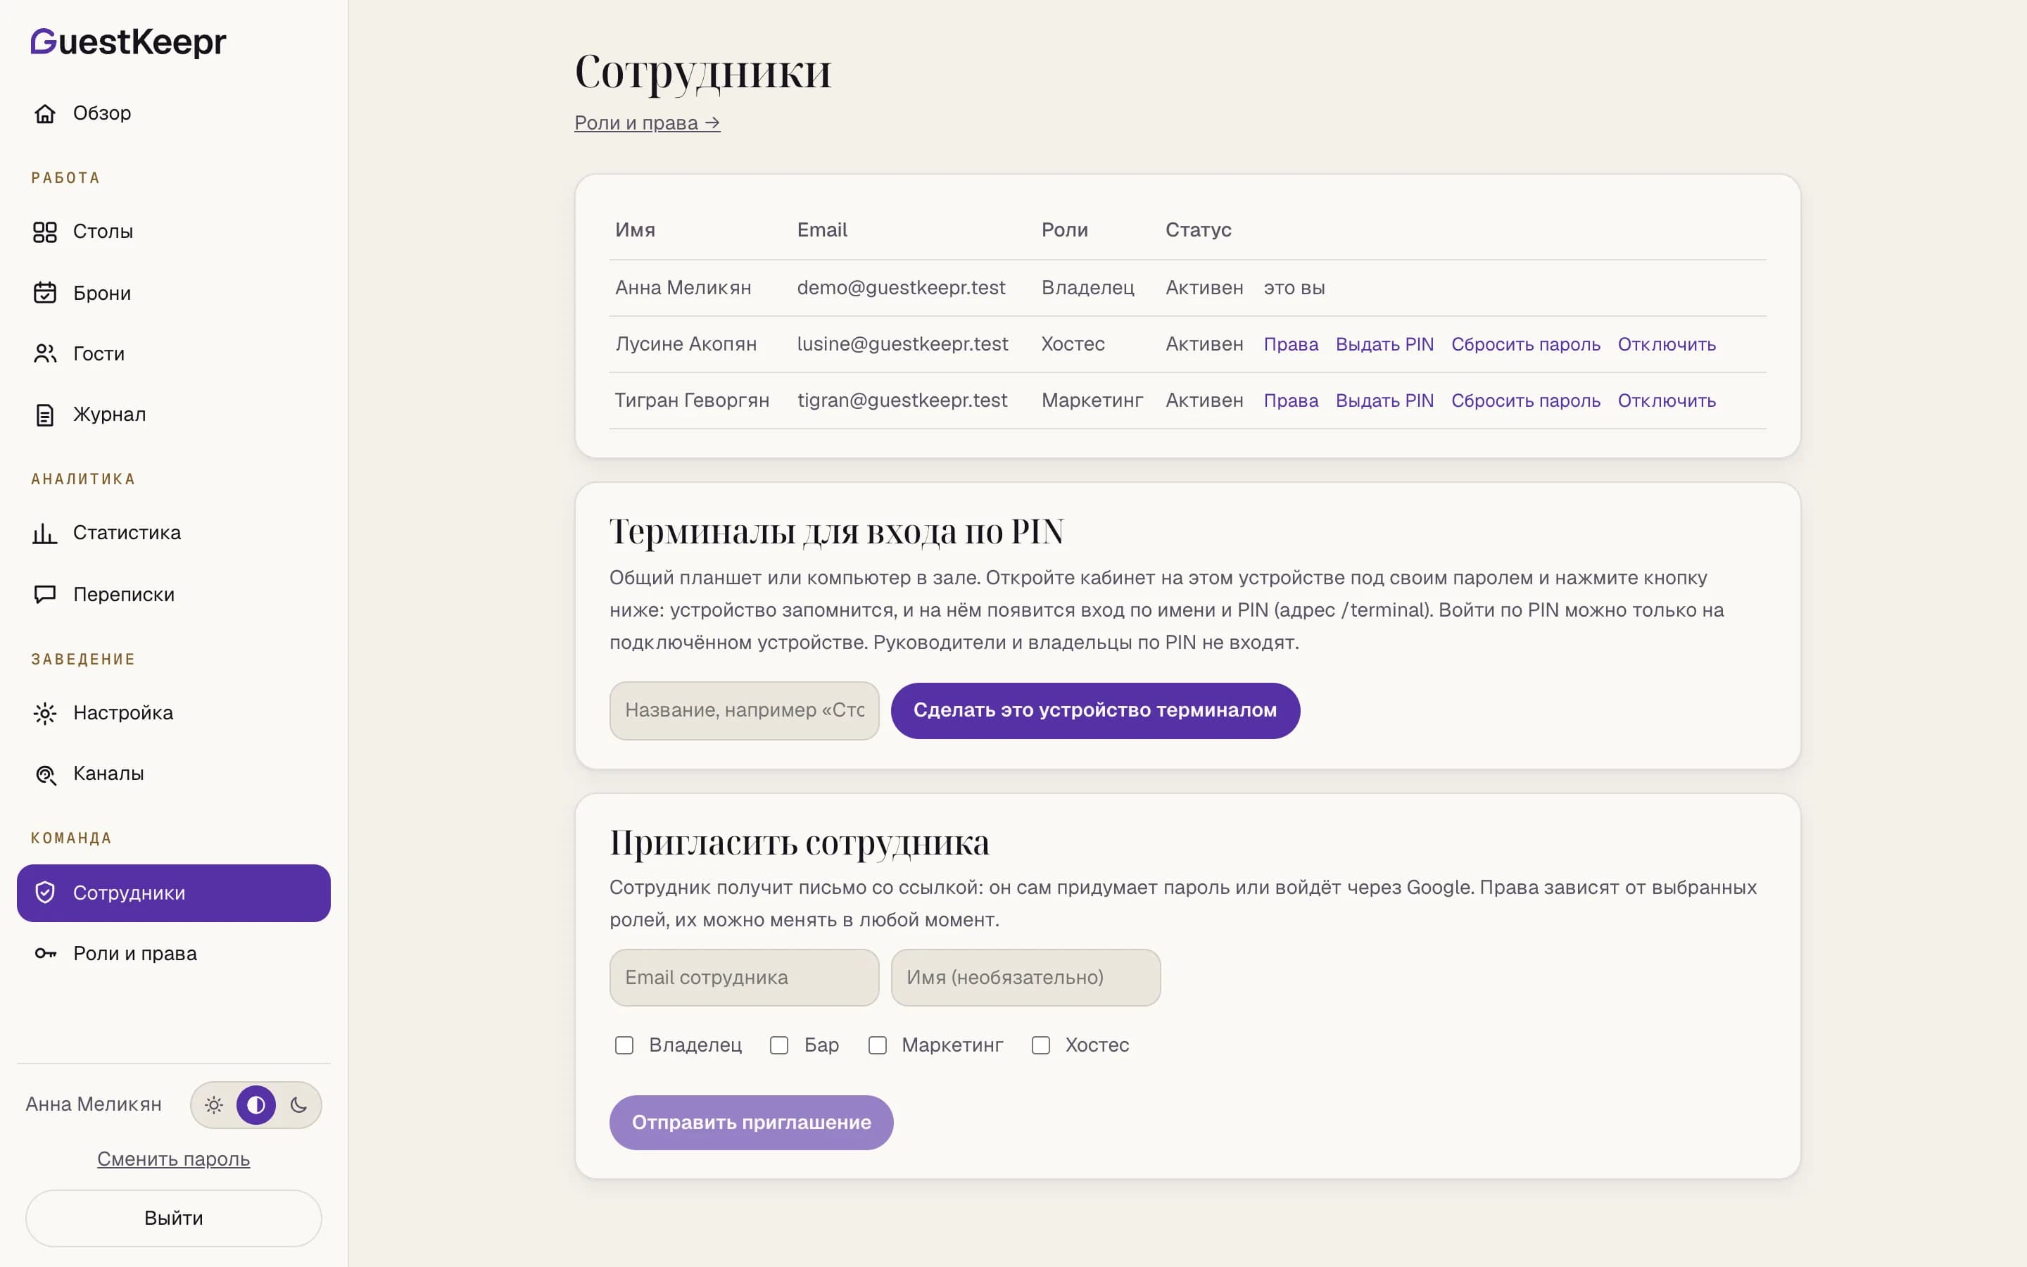Click the grid icon beside Столы
The height and width of the screenshot is (1267, 2027).
point(45,232)
